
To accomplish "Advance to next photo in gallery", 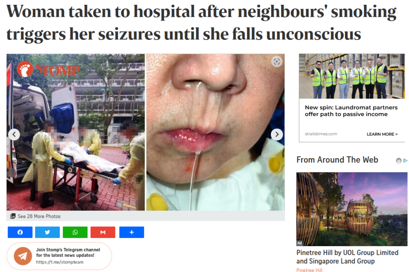I will click(277, 135).
